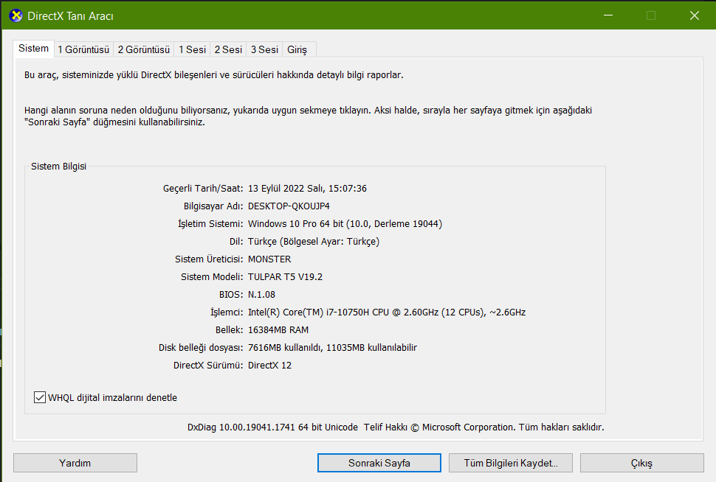716x482 pixels.
Task: Click the Yardım button
Action: (x=75, y=463)
